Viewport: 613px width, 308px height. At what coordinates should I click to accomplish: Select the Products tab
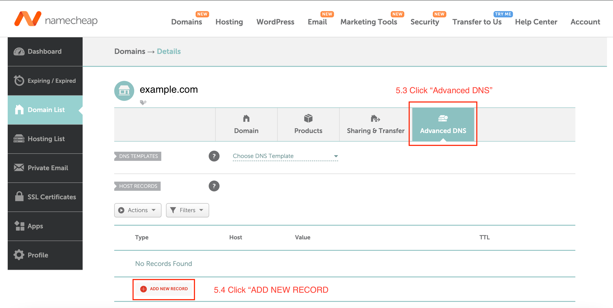click(308, 124)
